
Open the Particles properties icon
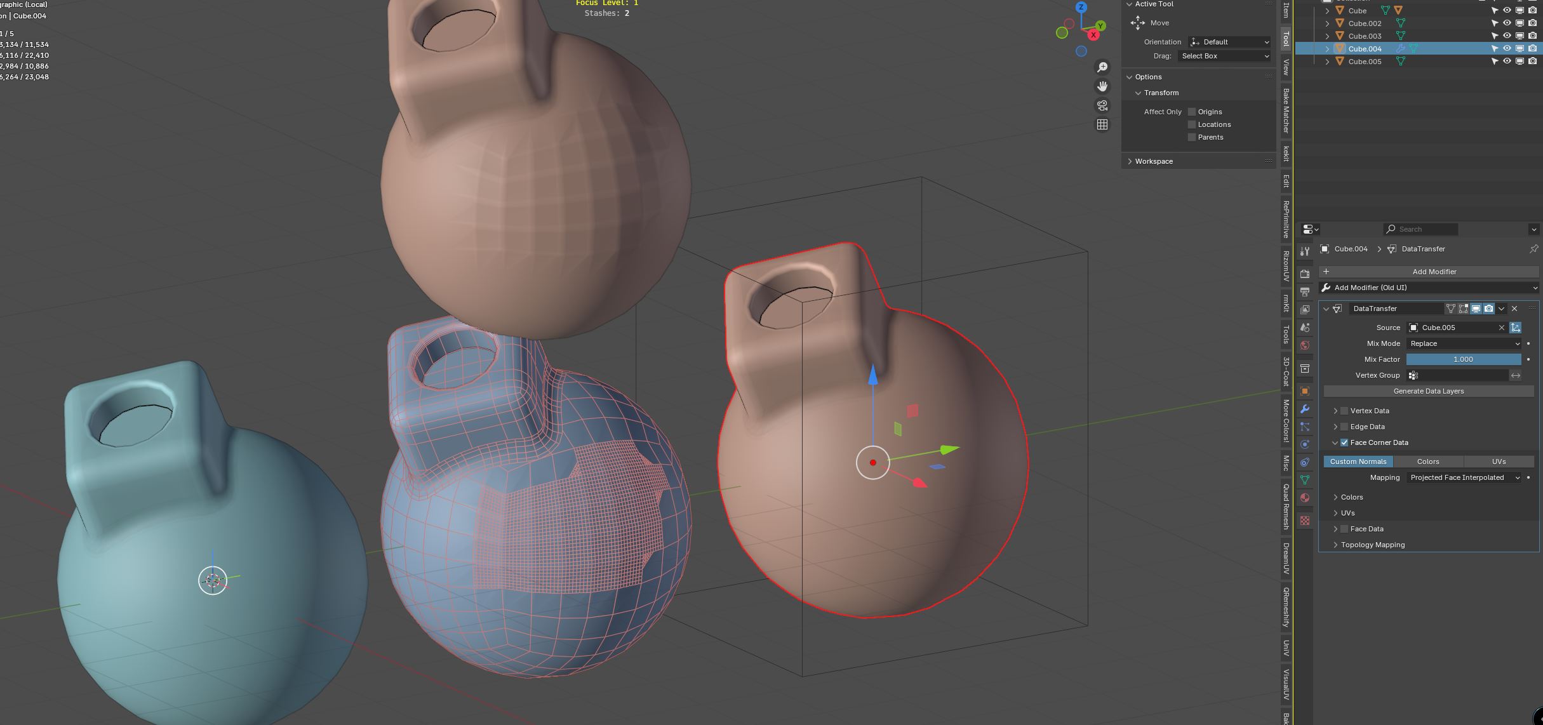1305,427
